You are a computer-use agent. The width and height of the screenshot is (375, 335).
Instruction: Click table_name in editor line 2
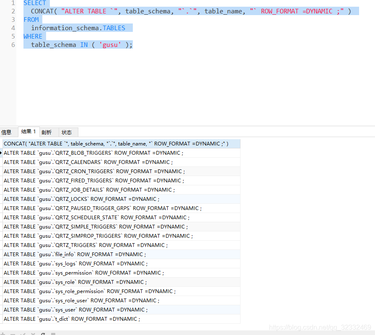coord(223,11)
